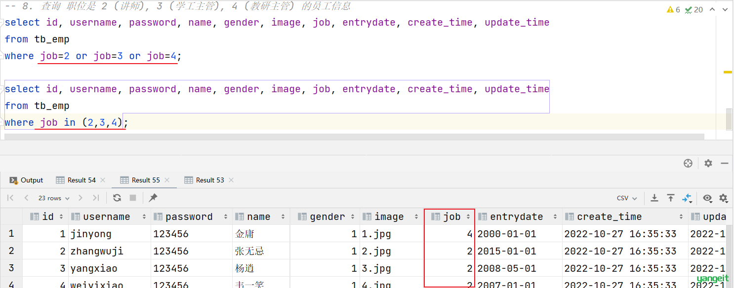Go to first page of results
Image resolution: width=734 pixels, height=288 pixels.
coord(10,198)
